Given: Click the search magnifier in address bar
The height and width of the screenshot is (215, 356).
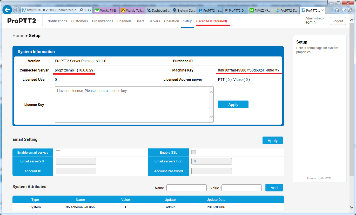Looking at the screenshot, I should click(x=81, y=10).
